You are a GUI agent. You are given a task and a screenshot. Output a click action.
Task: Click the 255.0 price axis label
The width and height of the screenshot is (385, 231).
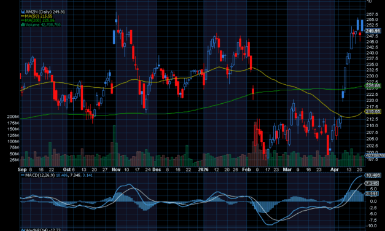372,20
